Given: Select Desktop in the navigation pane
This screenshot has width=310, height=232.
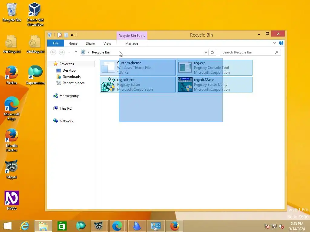Looking at the screenshot, I should coord(69,70).
